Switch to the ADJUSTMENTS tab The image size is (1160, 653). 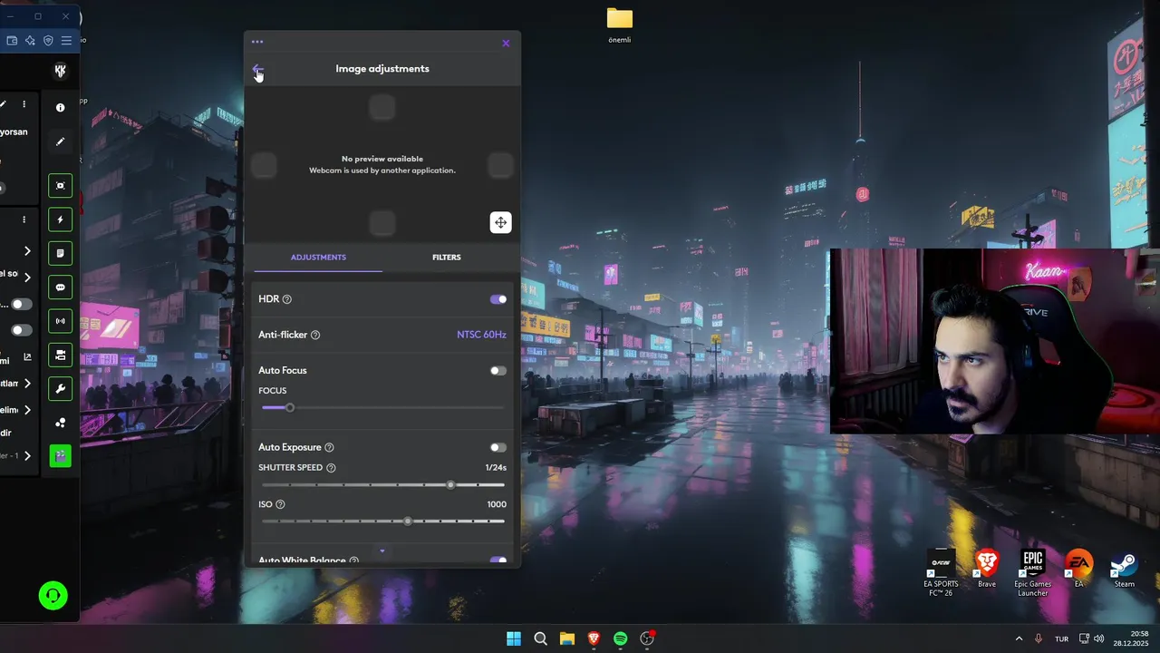pyautogui.click(x=318, y=258)
